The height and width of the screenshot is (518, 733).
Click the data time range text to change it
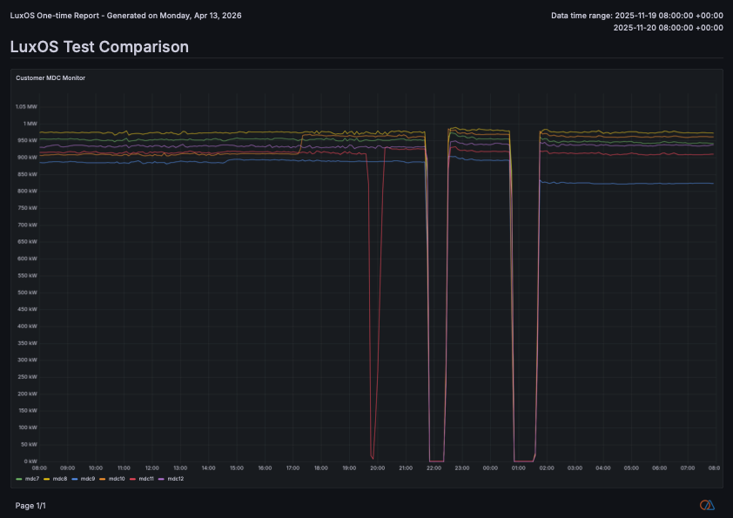[x=633, y=15]
